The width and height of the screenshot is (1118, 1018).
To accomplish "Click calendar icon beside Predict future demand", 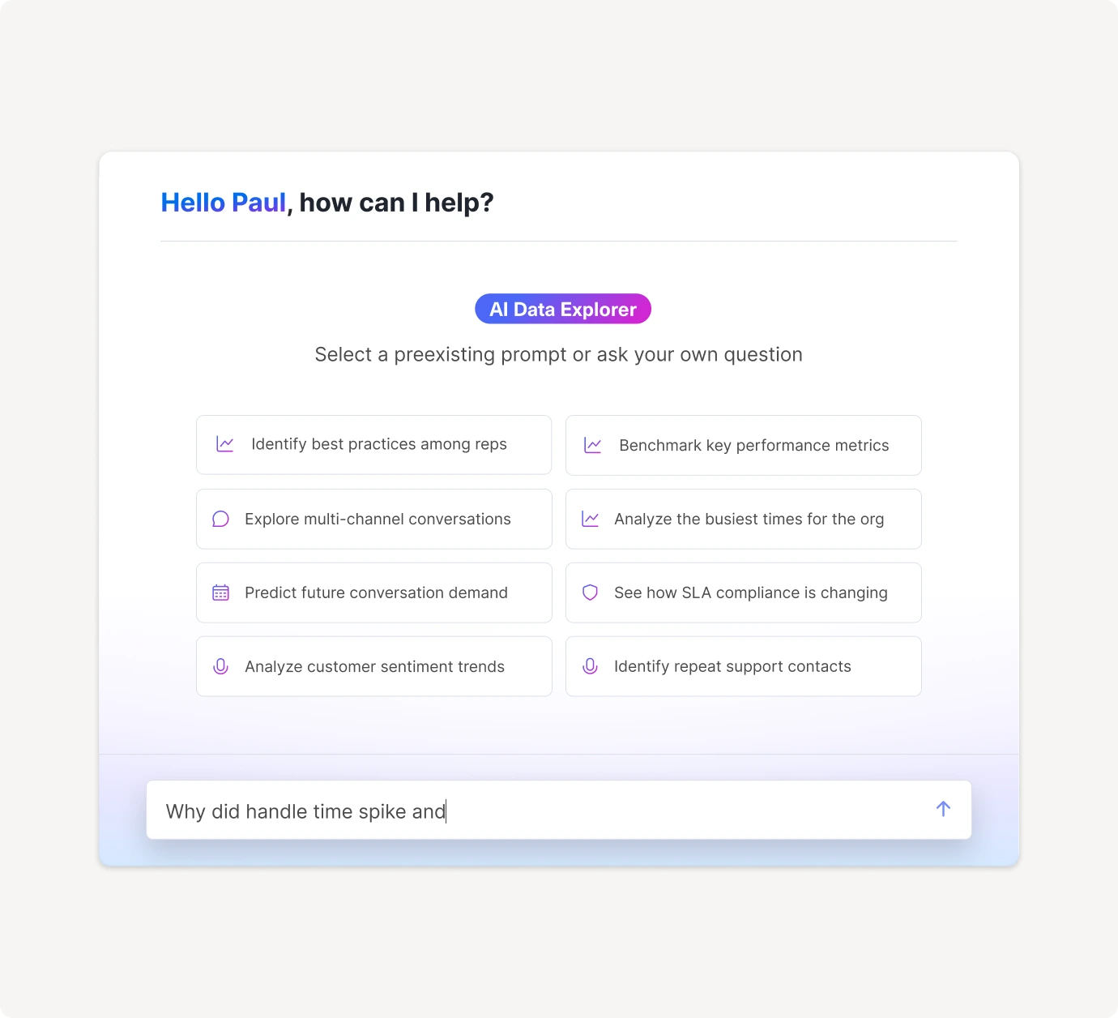I will (220, 592).
